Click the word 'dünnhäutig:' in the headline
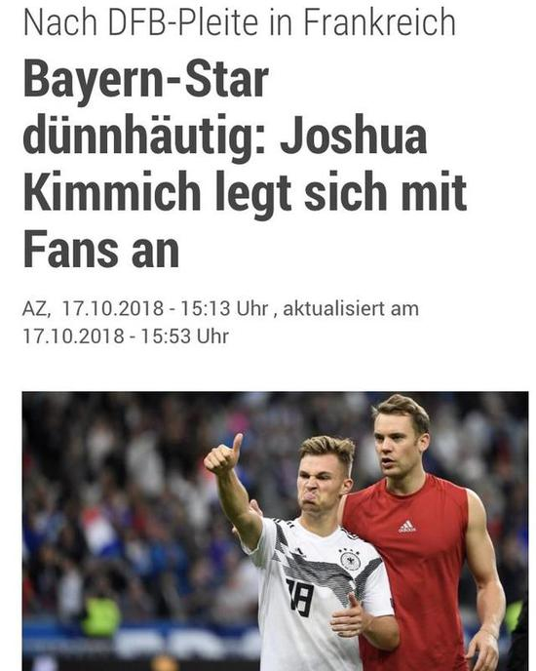536x671 pixels. click(143, 138)
